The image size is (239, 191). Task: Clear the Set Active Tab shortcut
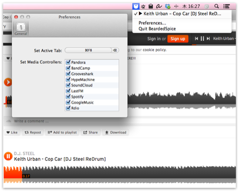point(115,50)
